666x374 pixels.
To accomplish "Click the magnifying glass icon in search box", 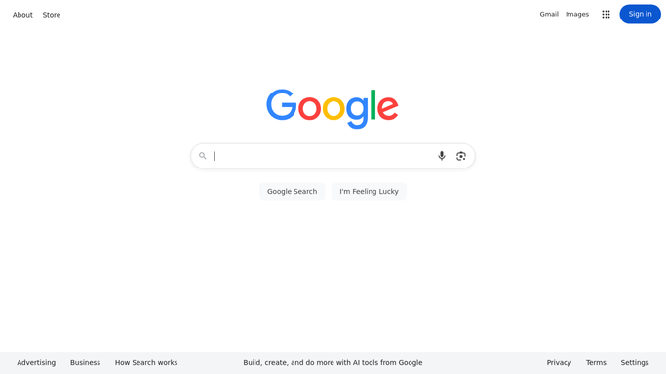I will [x=203, y=156].
